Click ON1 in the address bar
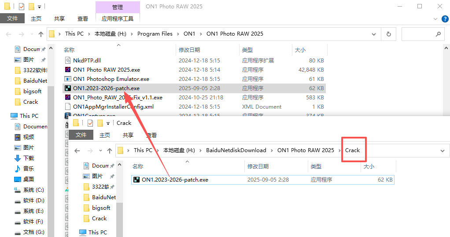The height and width of the screenshot is (237, 450). coord(189,34)
